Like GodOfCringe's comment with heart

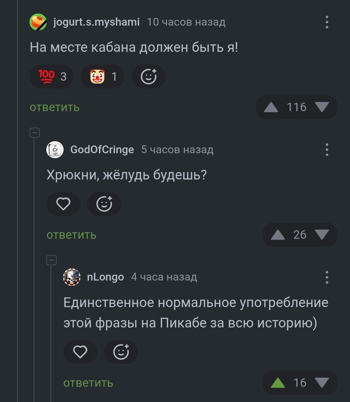(x=63, y=204)
